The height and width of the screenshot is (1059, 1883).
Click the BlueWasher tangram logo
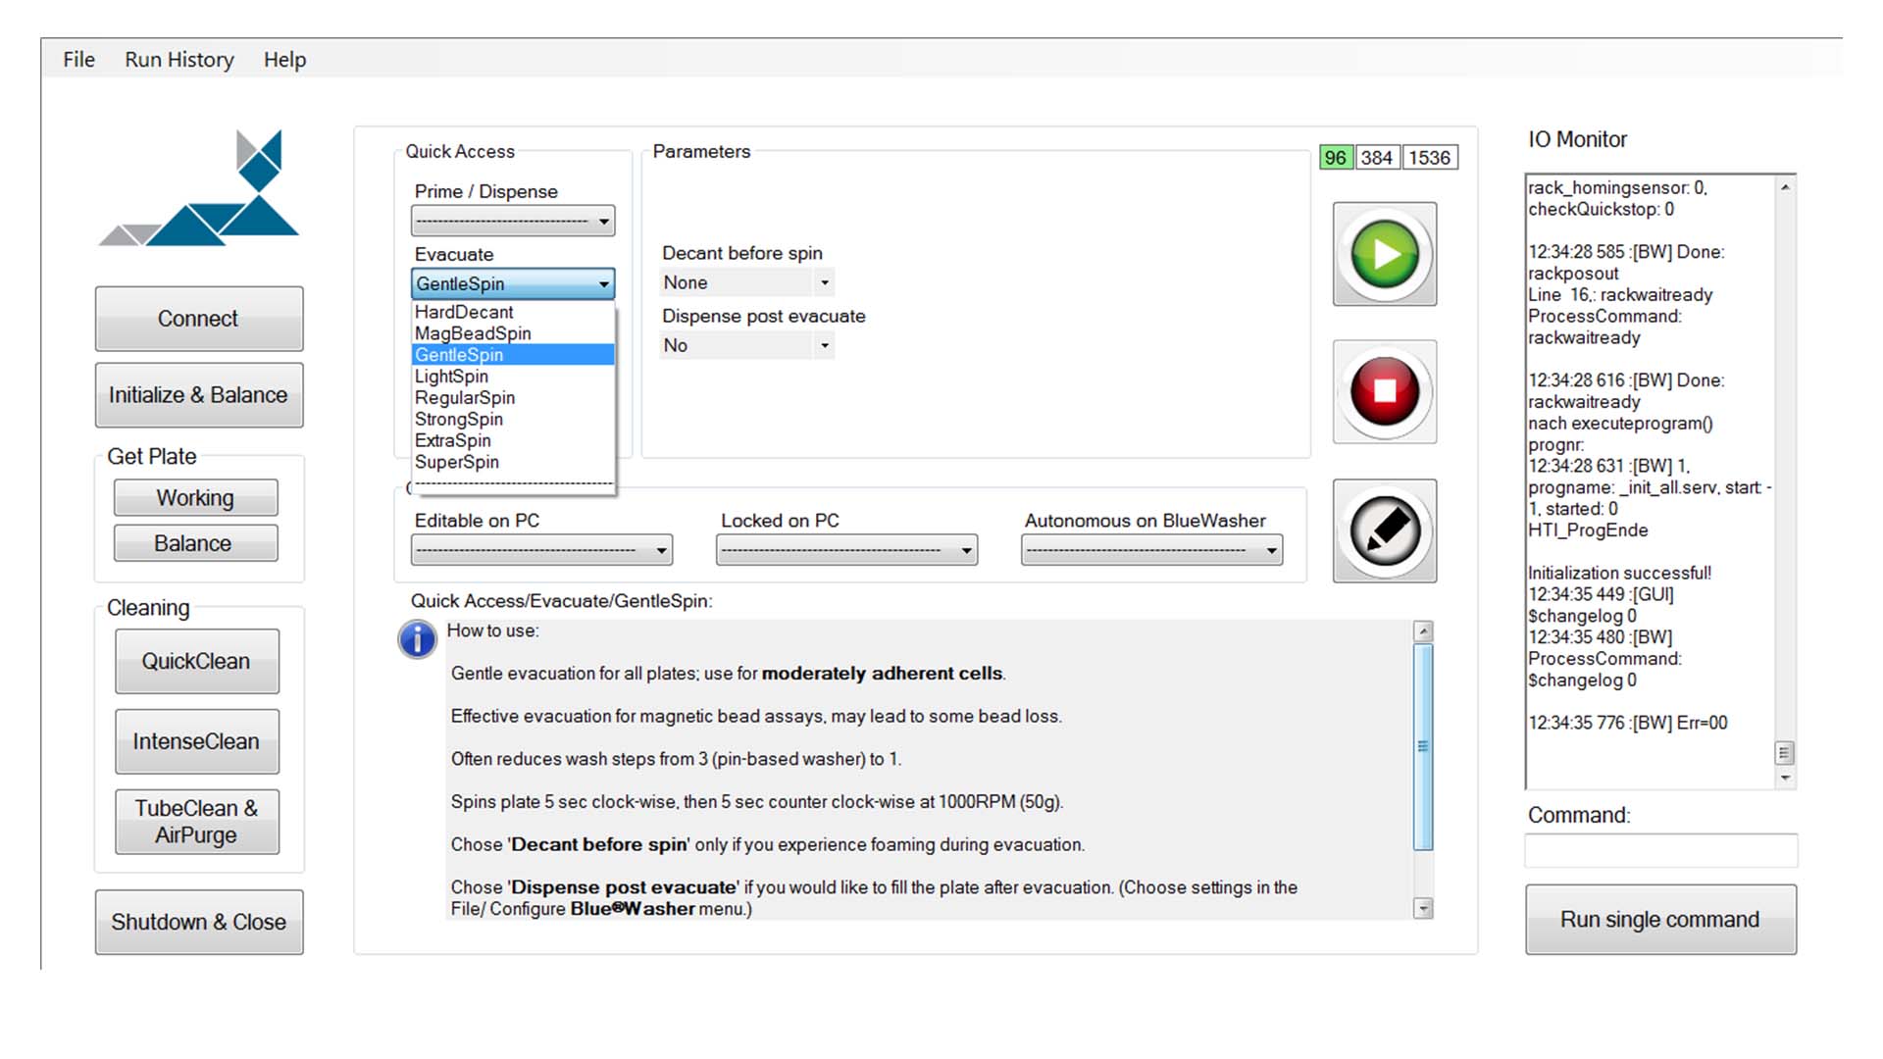click(199, 188)
